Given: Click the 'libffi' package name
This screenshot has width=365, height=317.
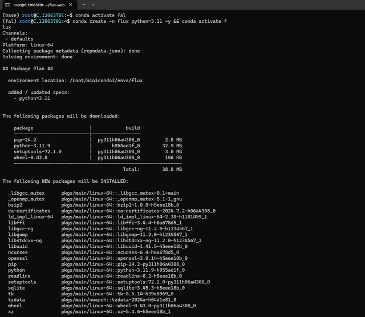Looking at the screenshot, I should (x=17, y=223).
